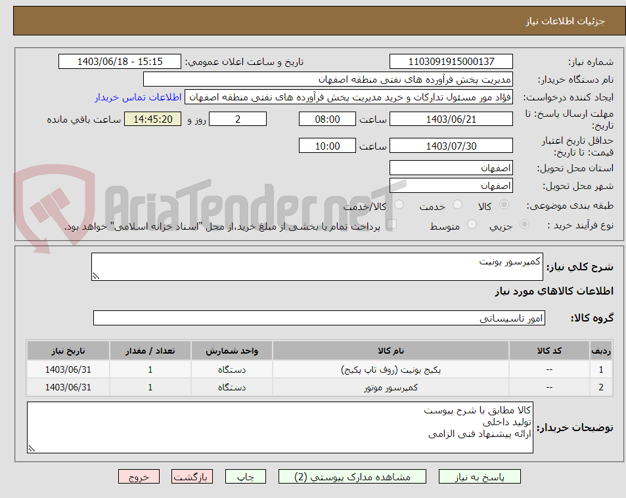Click the دستگاه unit in row 1
This screenshot has width=626, height=498.
pos(232,369)
